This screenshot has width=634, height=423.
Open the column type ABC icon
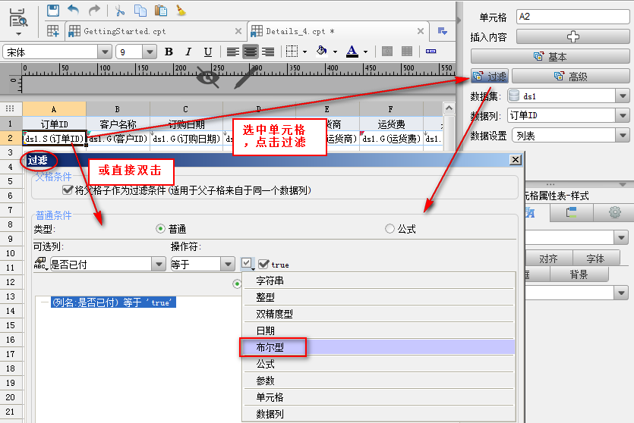click(x=40, y=264)
